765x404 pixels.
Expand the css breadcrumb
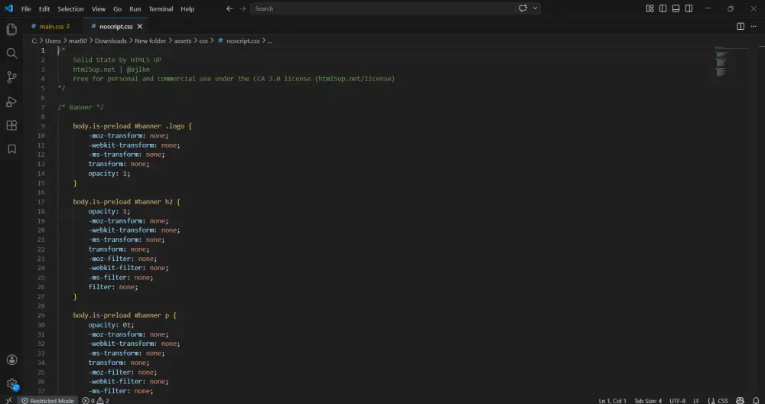pyautogui.click(x=203, y=41)
